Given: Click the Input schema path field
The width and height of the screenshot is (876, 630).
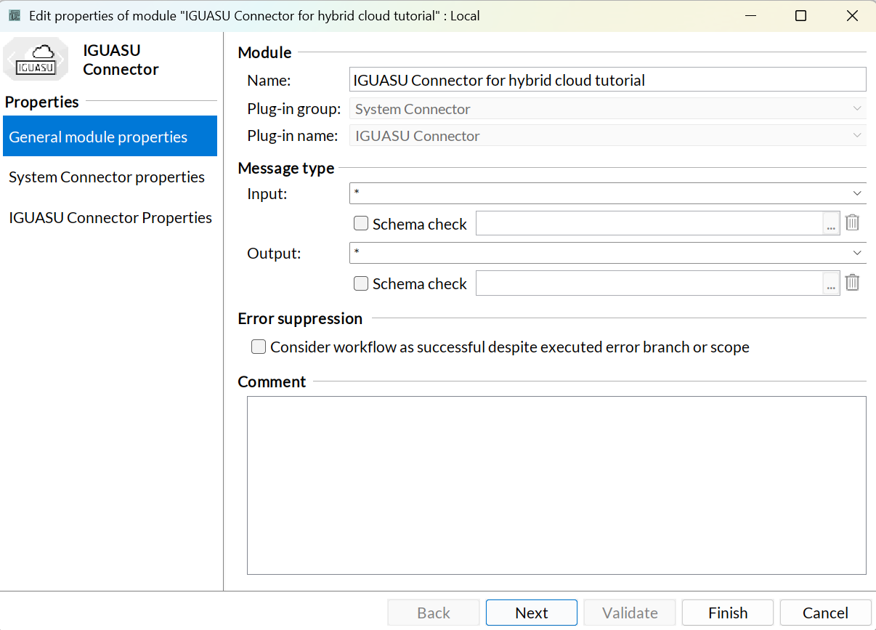Looking at the screenshot, I should 649,224.
